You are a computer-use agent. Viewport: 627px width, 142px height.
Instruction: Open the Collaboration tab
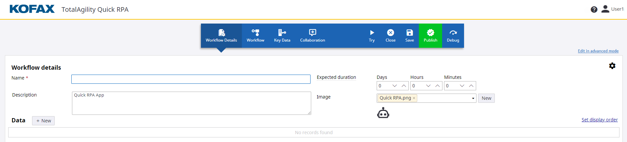pos(313,36)
